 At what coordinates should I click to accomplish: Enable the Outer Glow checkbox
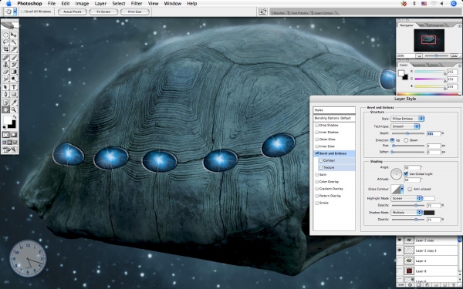317,139
